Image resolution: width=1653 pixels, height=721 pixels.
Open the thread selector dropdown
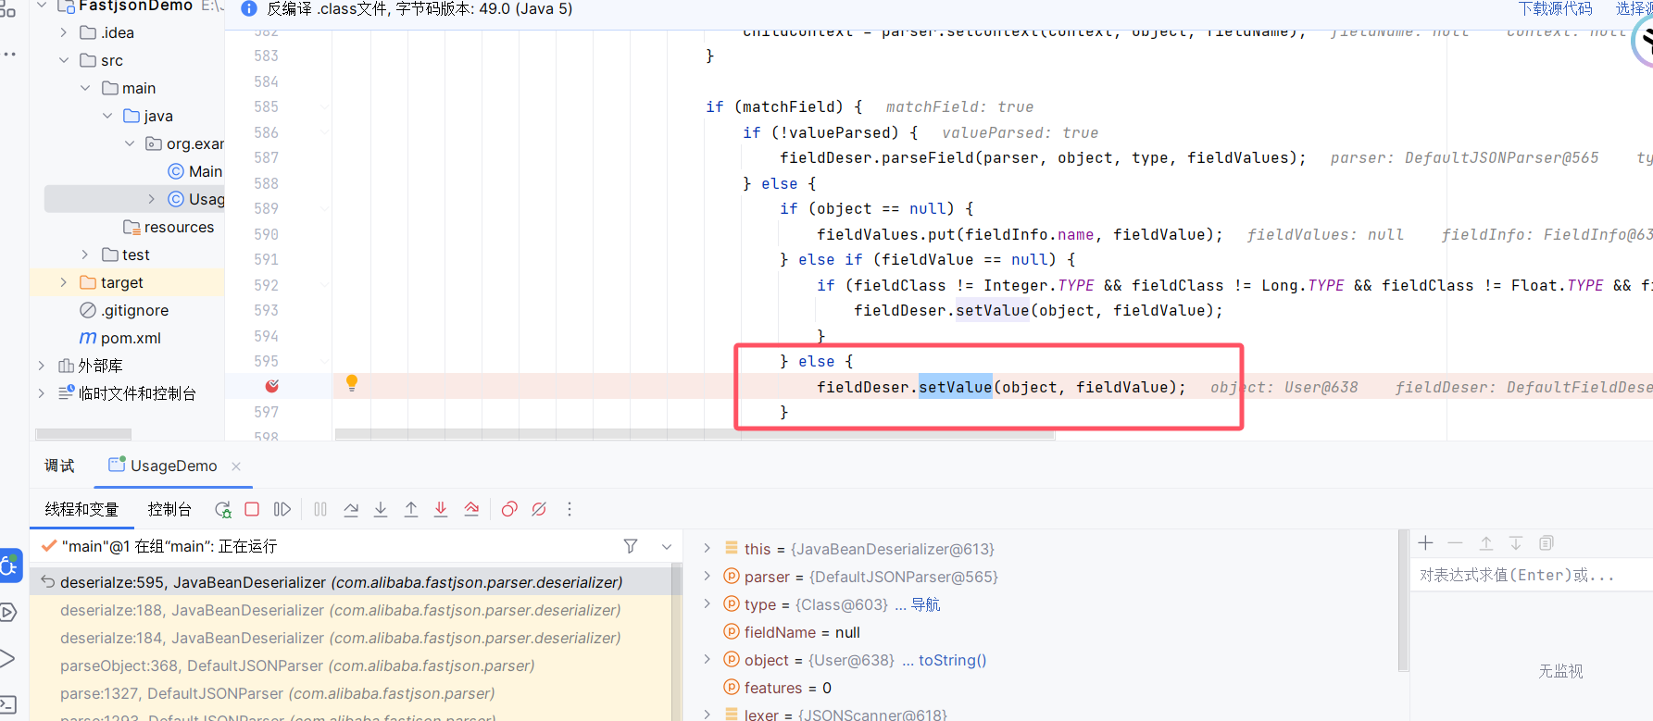667,546
